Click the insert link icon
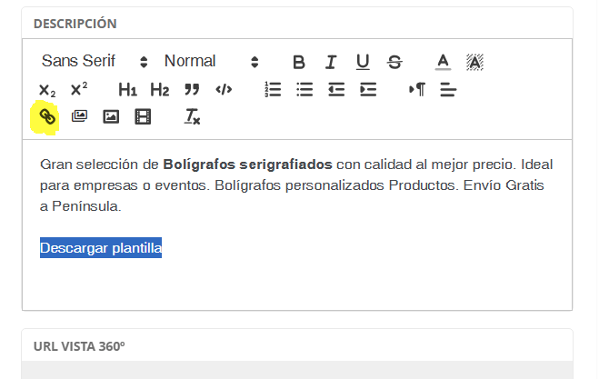 click(47, 116)
